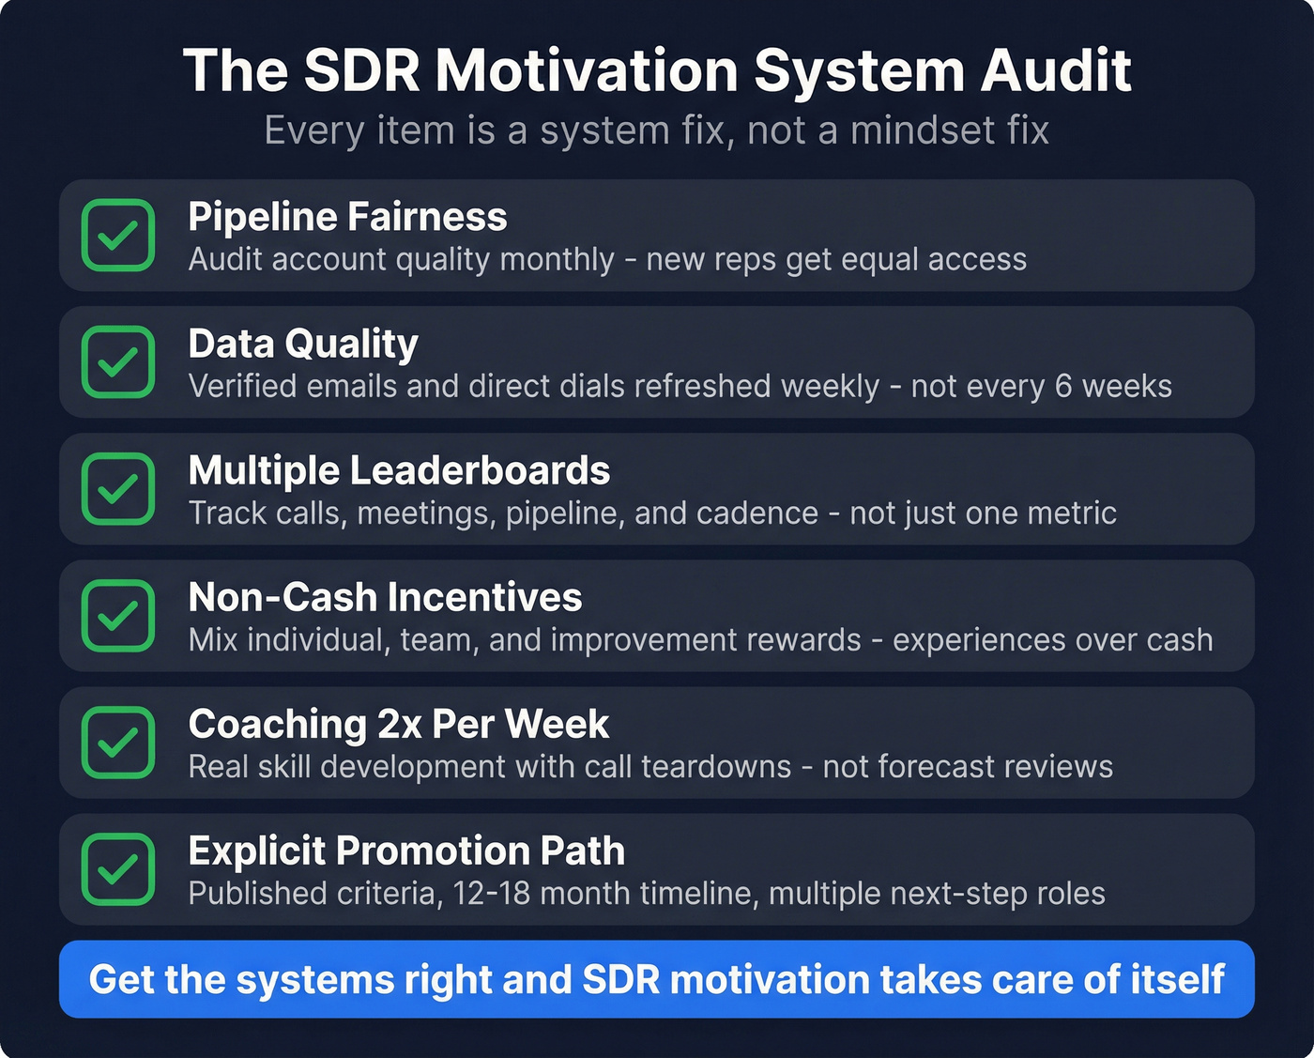Click the Explicit Promotion Path check icon
1314x1058 pixels.
coord(119,869)
